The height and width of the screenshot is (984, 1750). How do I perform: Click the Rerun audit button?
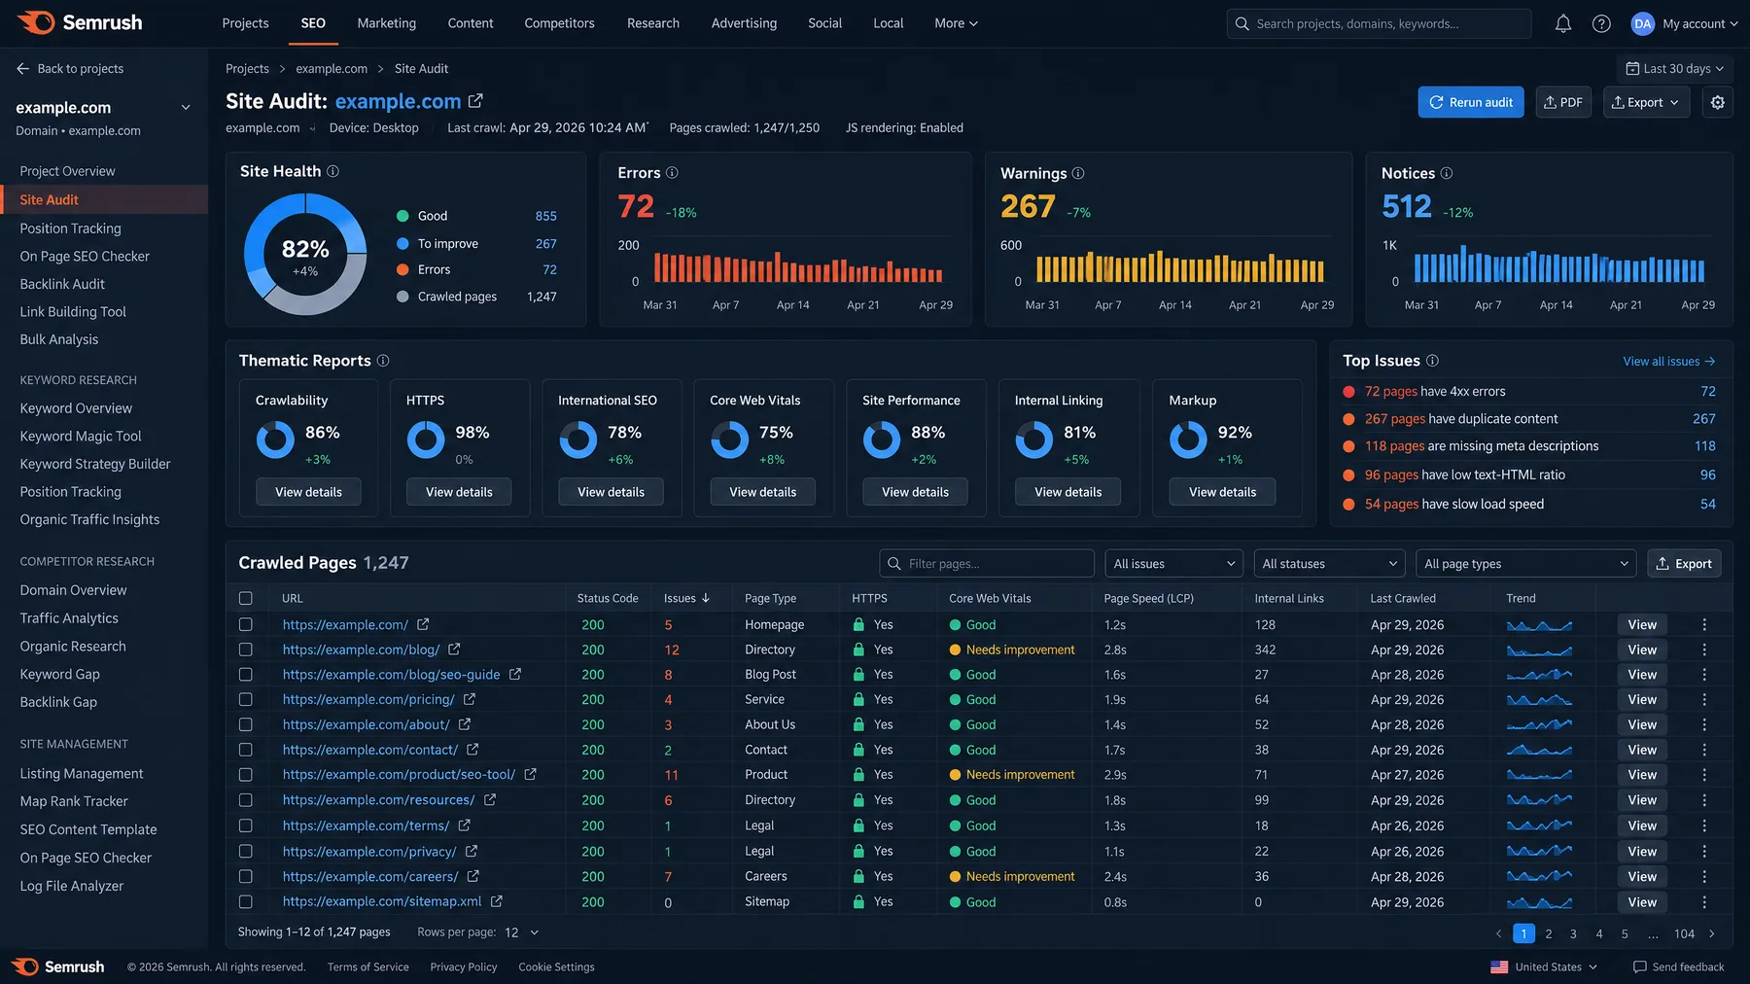[x=1471, y=102]
